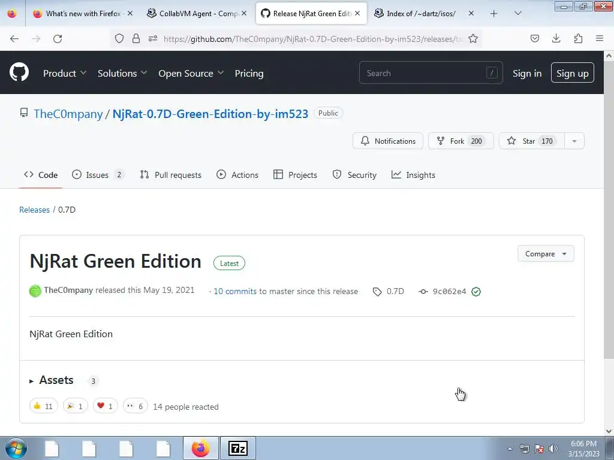Star the repository
The width and height of the screenshot is (614, 460).
tap(532, 141)
